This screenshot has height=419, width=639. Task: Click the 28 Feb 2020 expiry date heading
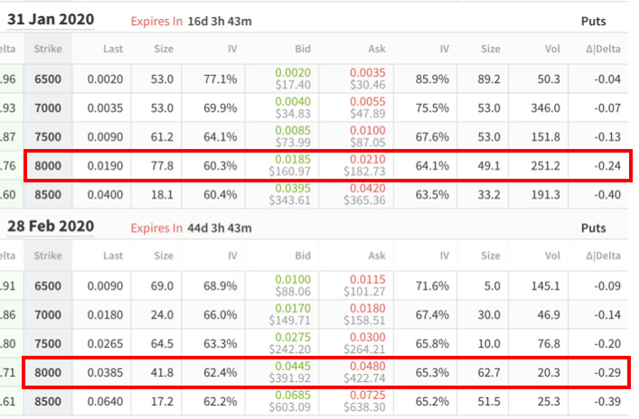point(51,227)
